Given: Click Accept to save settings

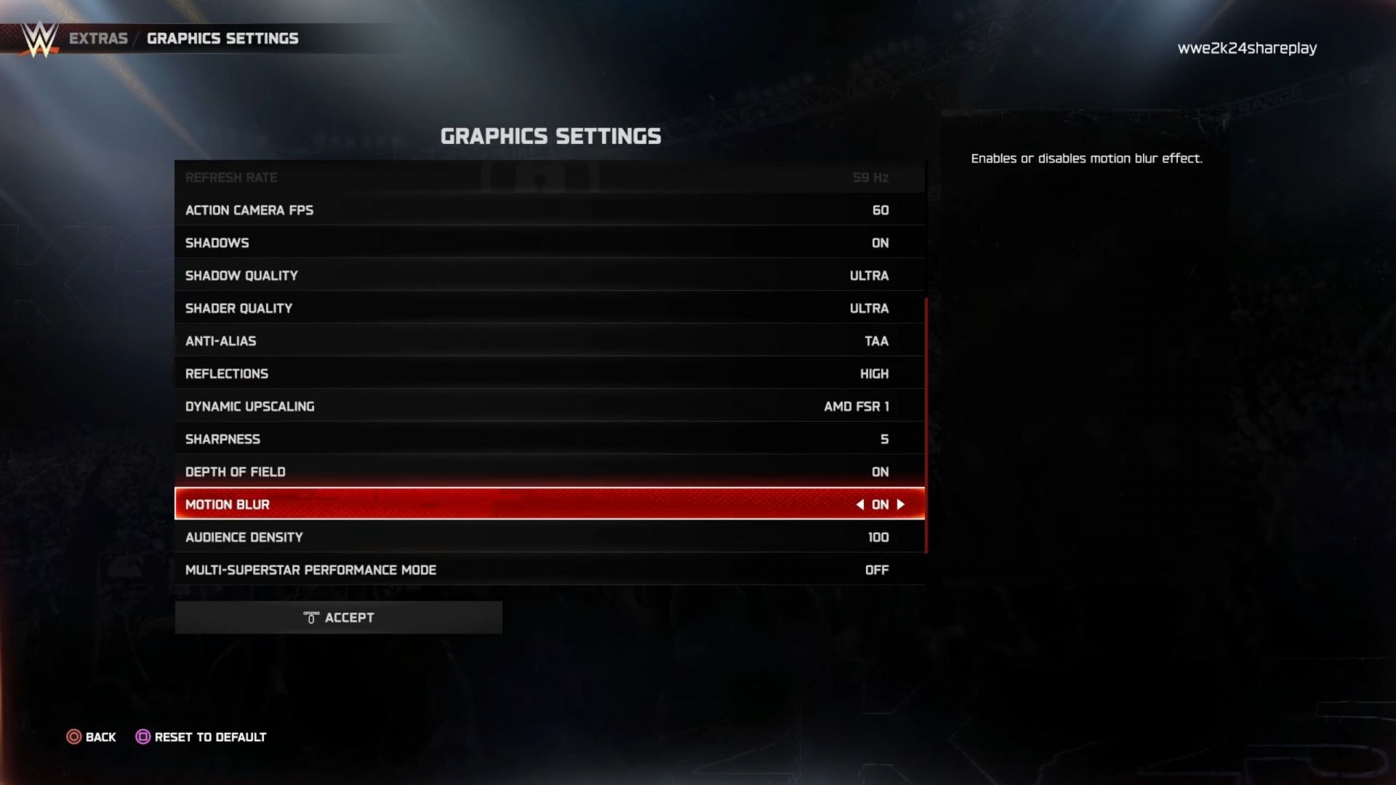Looking at the screenshot, I should pyautogui.click(x=338, y=616).
